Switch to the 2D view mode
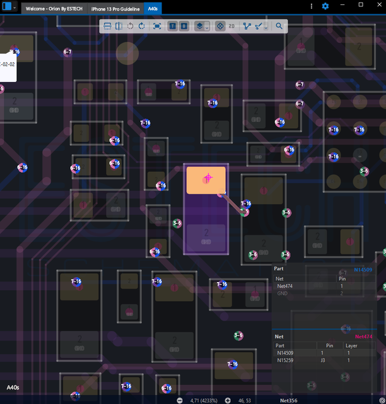Screen dimensions: 386x404 click(231, 26)
